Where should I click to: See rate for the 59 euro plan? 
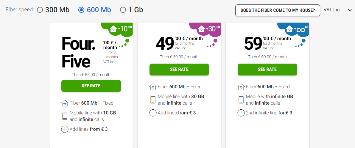[267, 69]
